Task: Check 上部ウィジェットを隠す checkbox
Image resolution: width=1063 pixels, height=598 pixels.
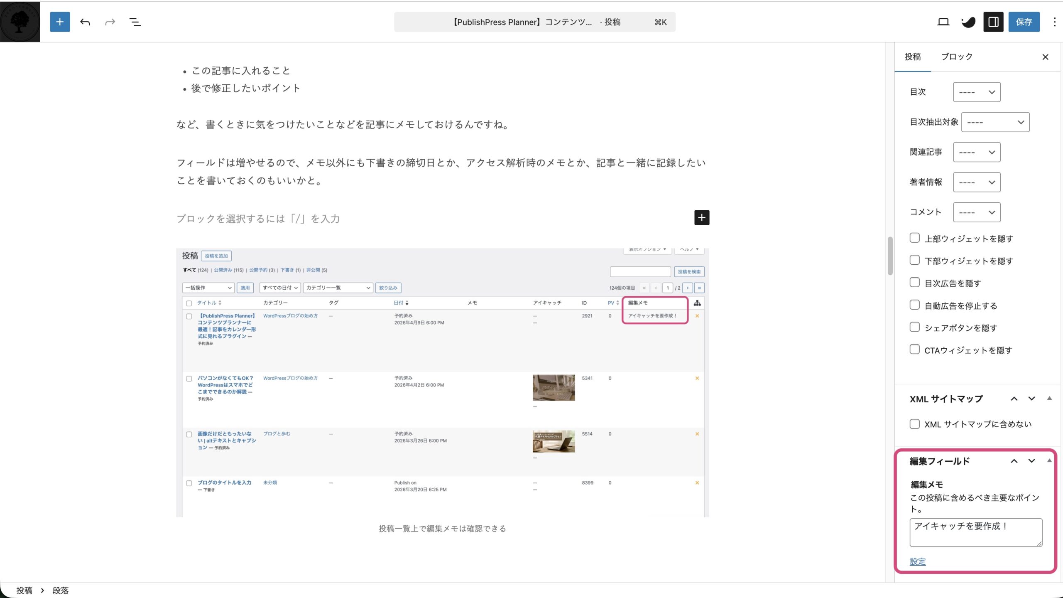Action: (914, 238)
